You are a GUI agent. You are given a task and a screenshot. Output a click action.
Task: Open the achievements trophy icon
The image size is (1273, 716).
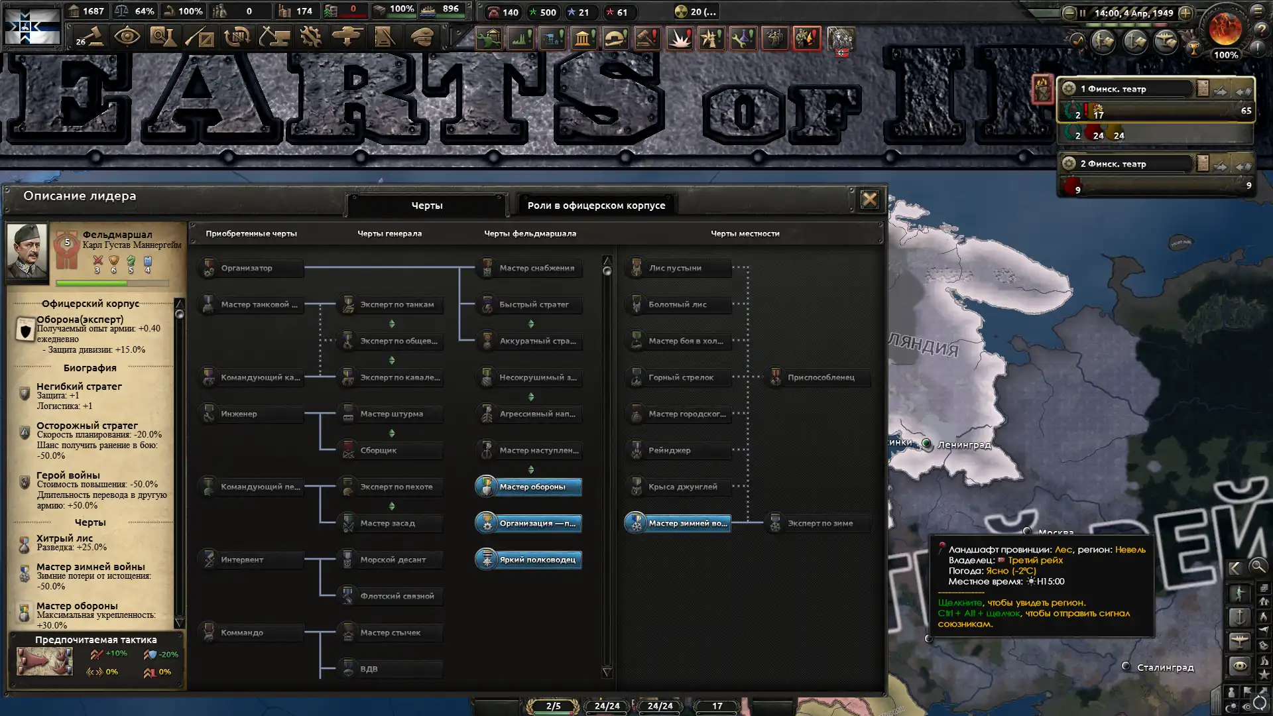1193,48
